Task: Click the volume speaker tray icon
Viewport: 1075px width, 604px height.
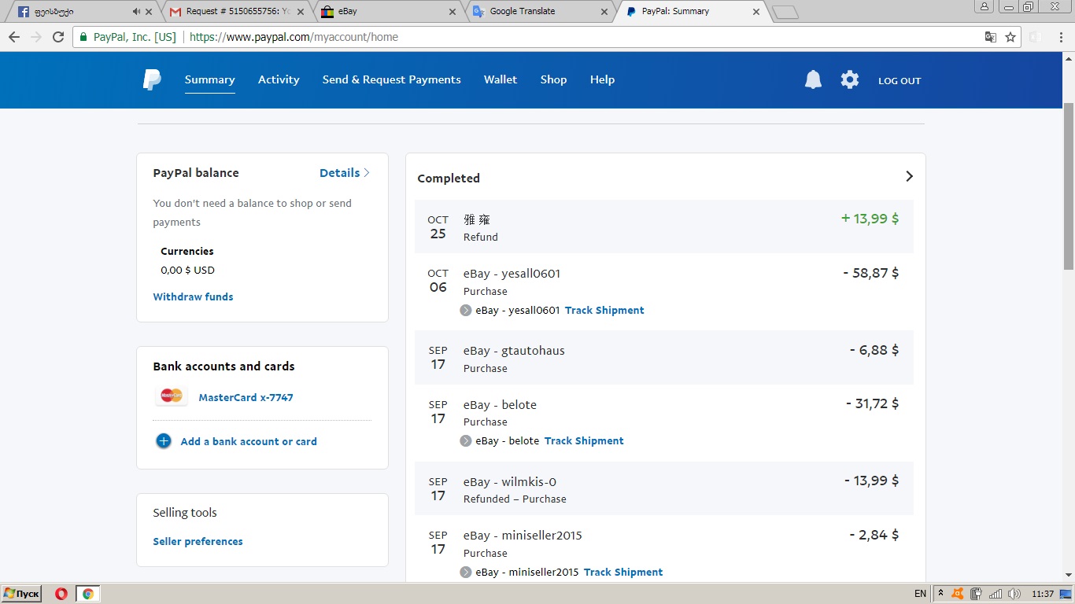Action: point(1014,594)
